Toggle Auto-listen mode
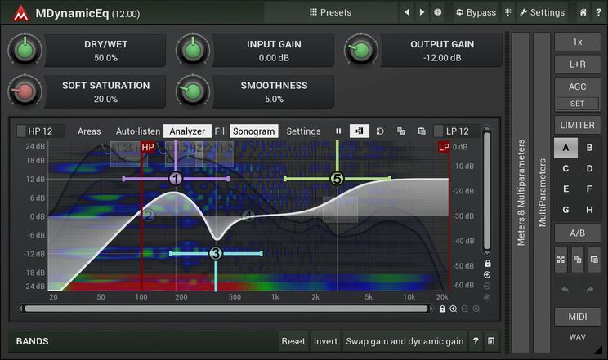This screenshot has height=360, width=608. (138, 131)
